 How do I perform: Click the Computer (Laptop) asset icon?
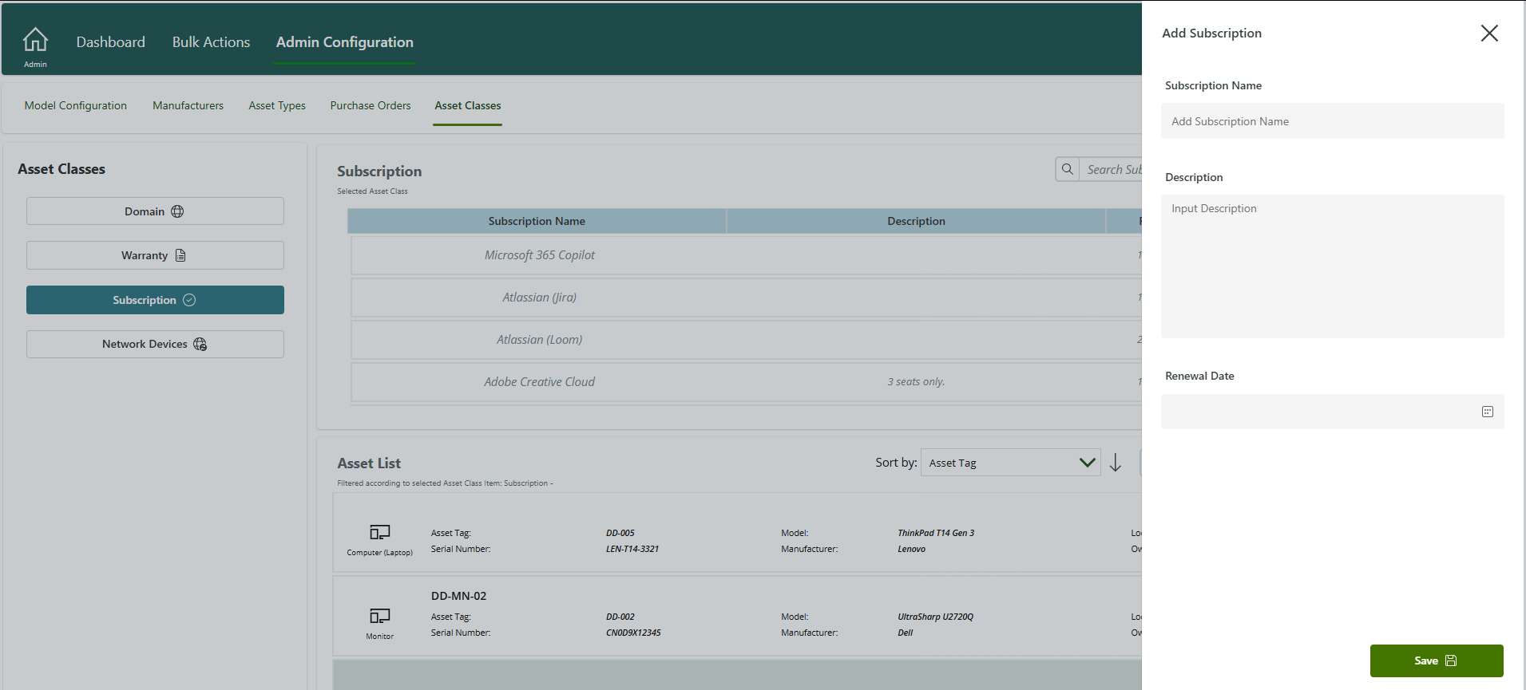[x=379, y=532]
